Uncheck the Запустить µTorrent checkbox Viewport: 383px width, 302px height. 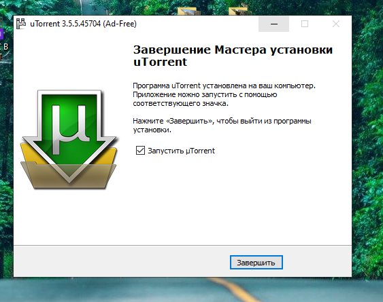click(x=140, y=151)
